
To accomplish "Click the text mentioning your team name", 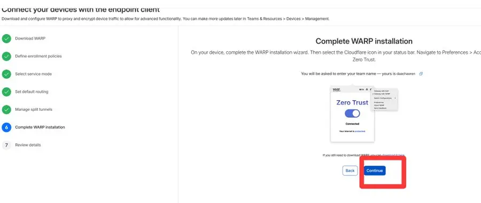I will [358, 74].
